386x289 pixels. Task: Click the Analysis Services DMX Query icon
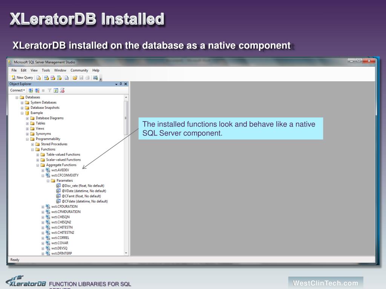[x=53, y=78]
